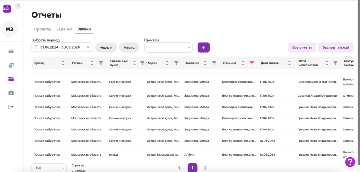Open the briefcase sidebar icon
Image resolution: width=360 pixels, height=172 pixels.
coord(11,93)
